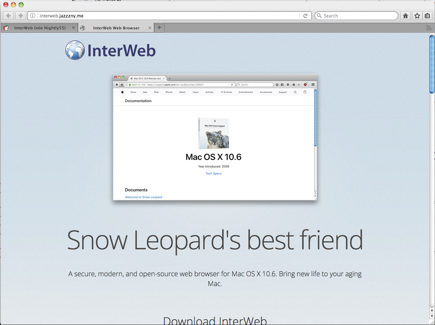Click the InterWeb globe logo
The height and width of the screenshot is (325, 435).
click(75, 50)
